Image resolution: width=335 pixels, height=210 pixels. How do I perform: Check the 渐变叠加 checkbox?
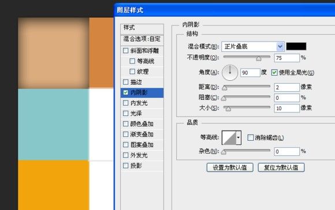[x=126, y=134]
